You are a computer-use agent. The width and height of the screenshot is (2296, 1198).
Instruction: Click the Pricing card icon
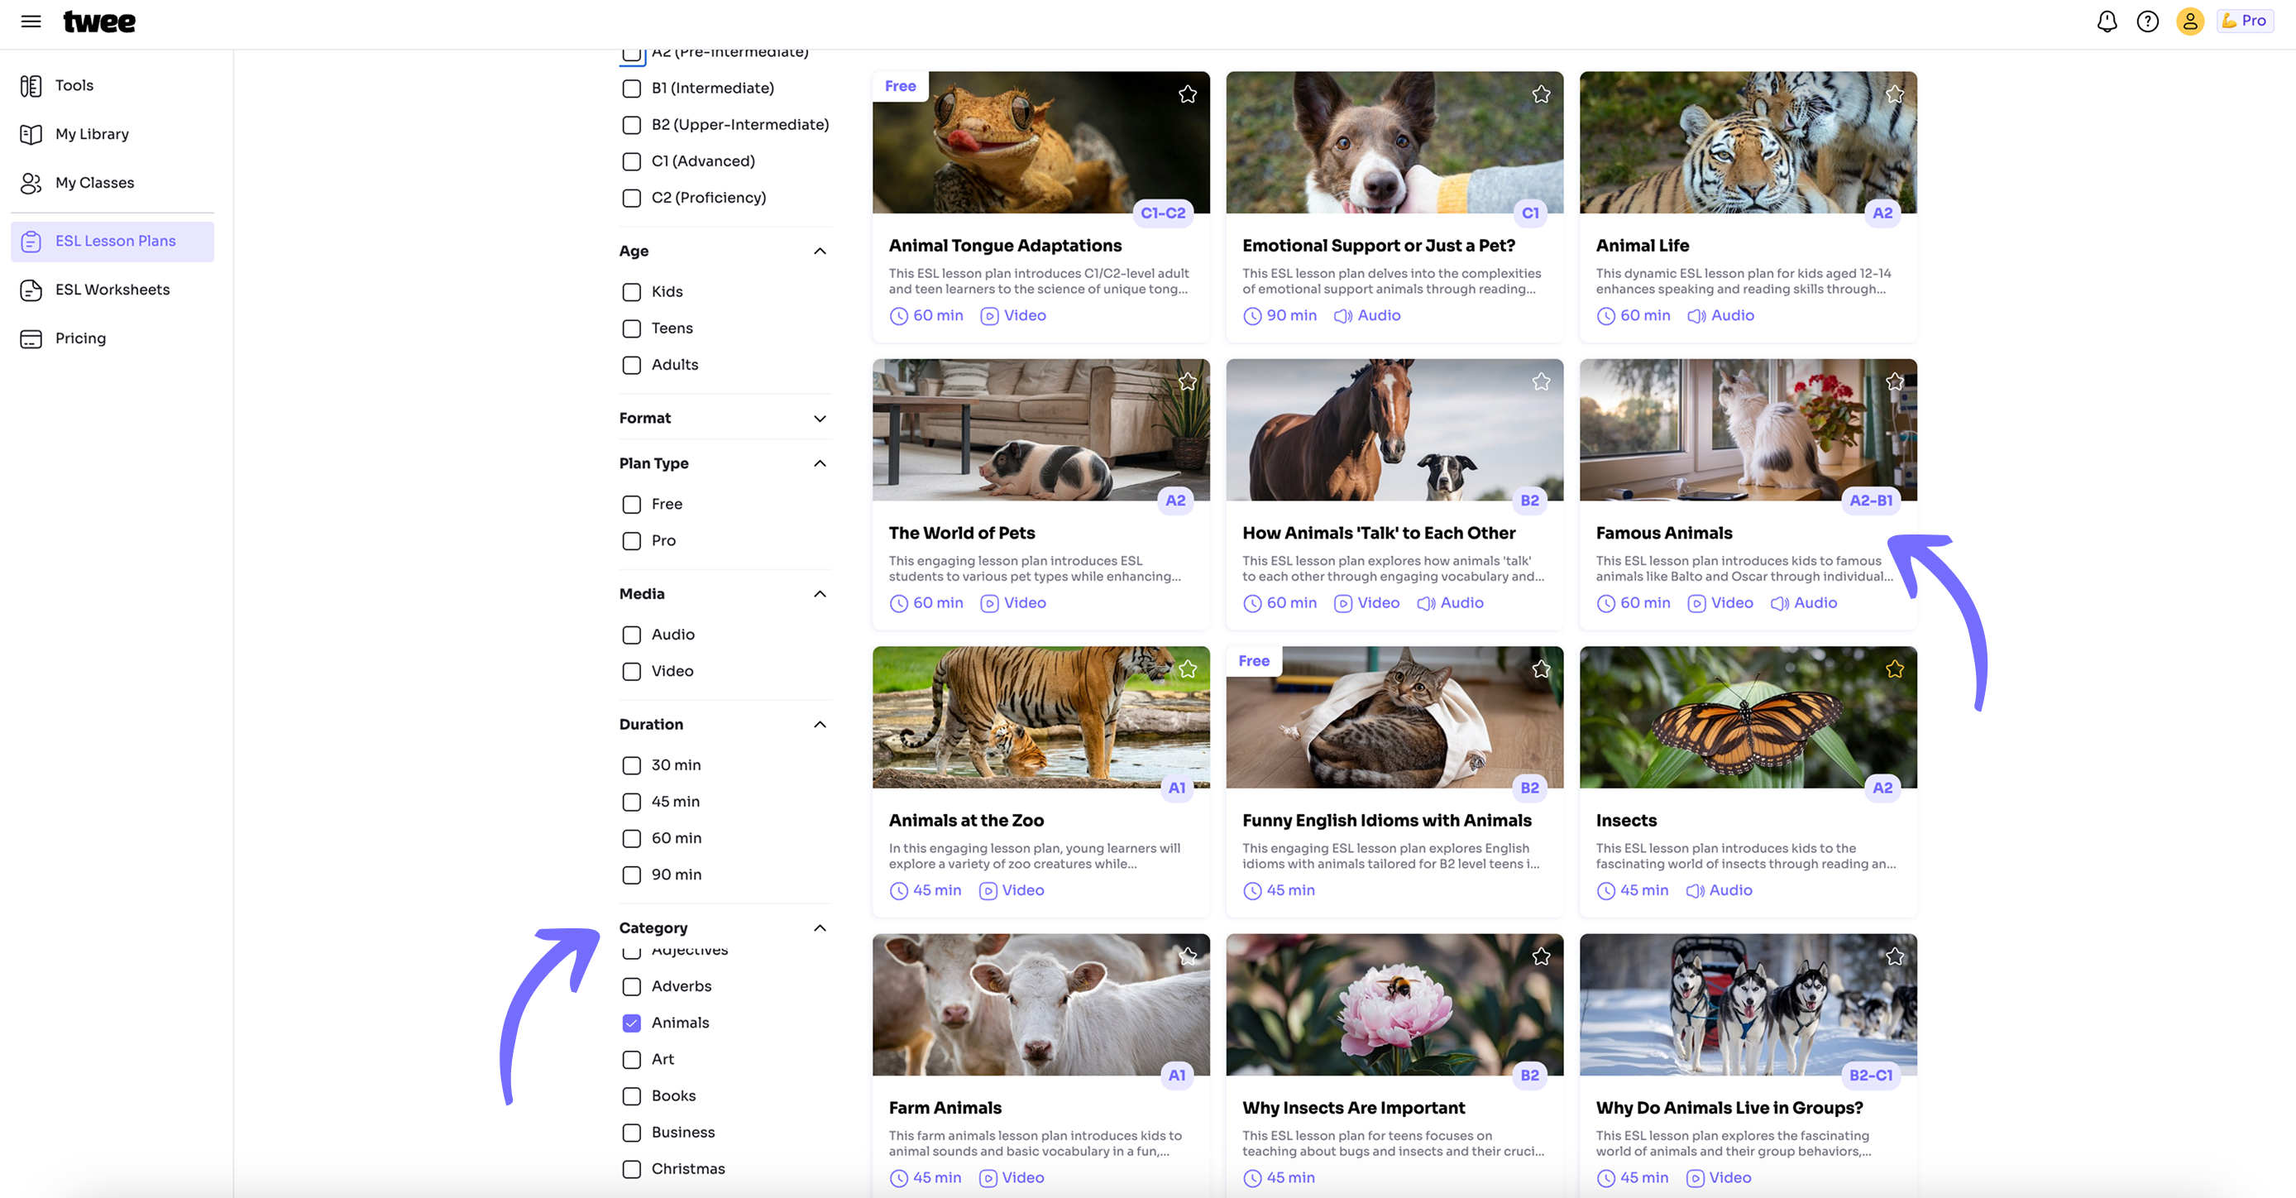(31, 338)
